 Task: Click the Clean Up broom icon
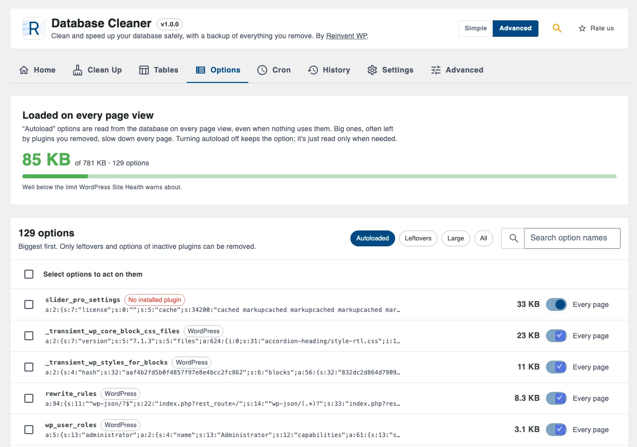(78, 70)
